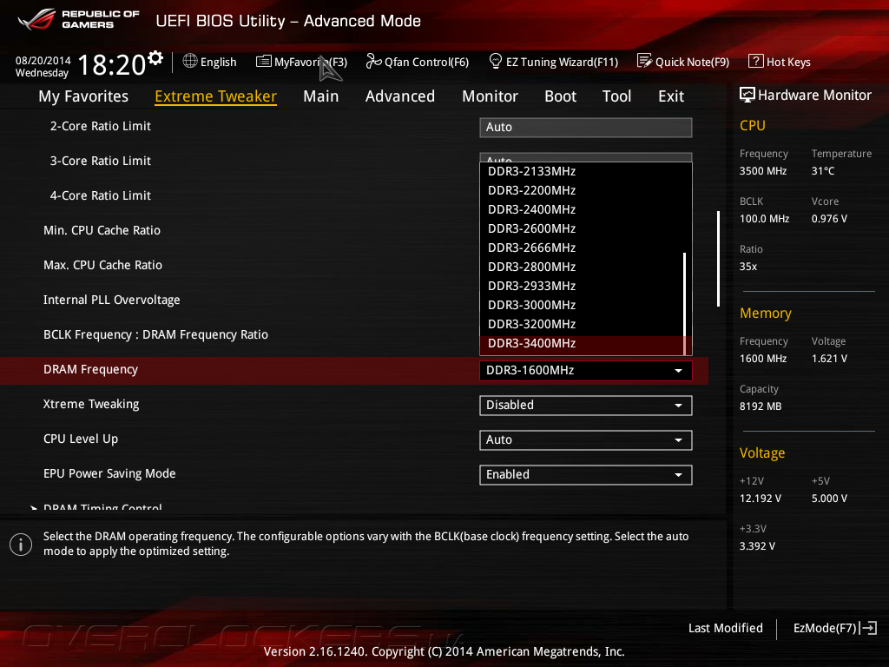889x667 pixels.
Task: Click the 8192 MB capacity value
Action: [761, 406]
